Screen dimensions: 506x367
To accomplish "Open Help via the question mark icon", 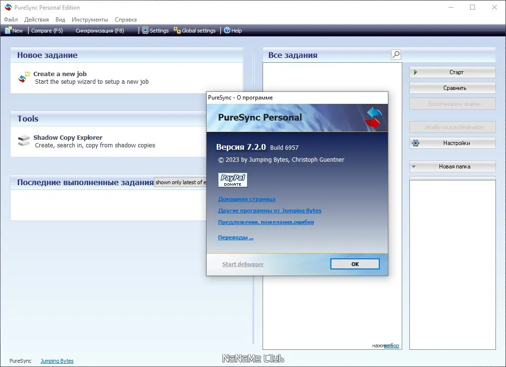I will (x=227, y=30).
